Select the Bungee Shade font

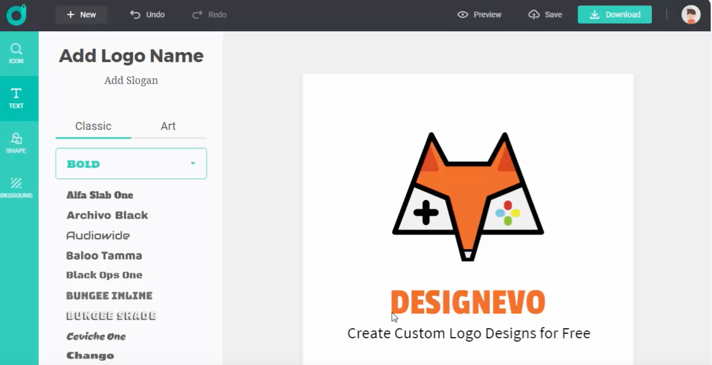coord(111,315)
